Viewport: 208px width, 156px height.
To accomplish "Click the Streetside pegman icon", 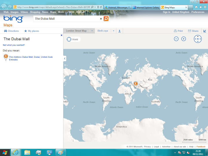I will point(120,31).
